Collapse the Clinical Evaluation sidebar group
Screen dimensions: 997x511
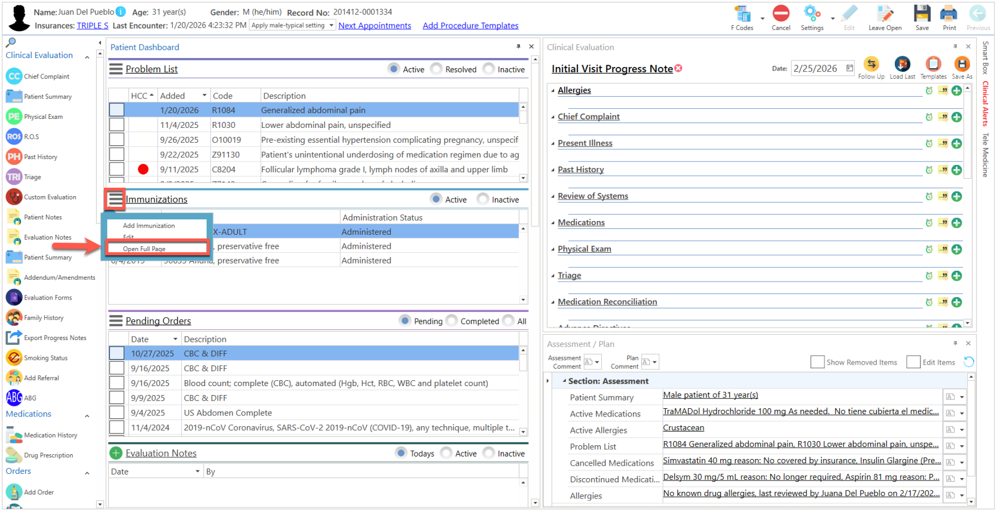coord(87,57)
